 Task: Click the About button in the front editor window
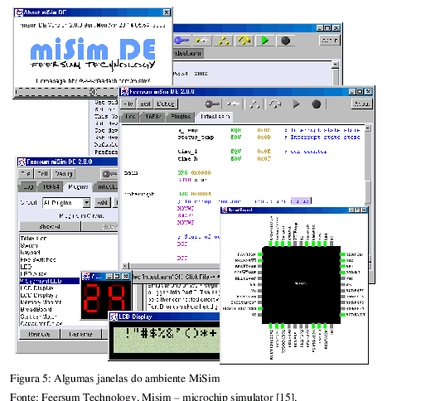(361, 104)
